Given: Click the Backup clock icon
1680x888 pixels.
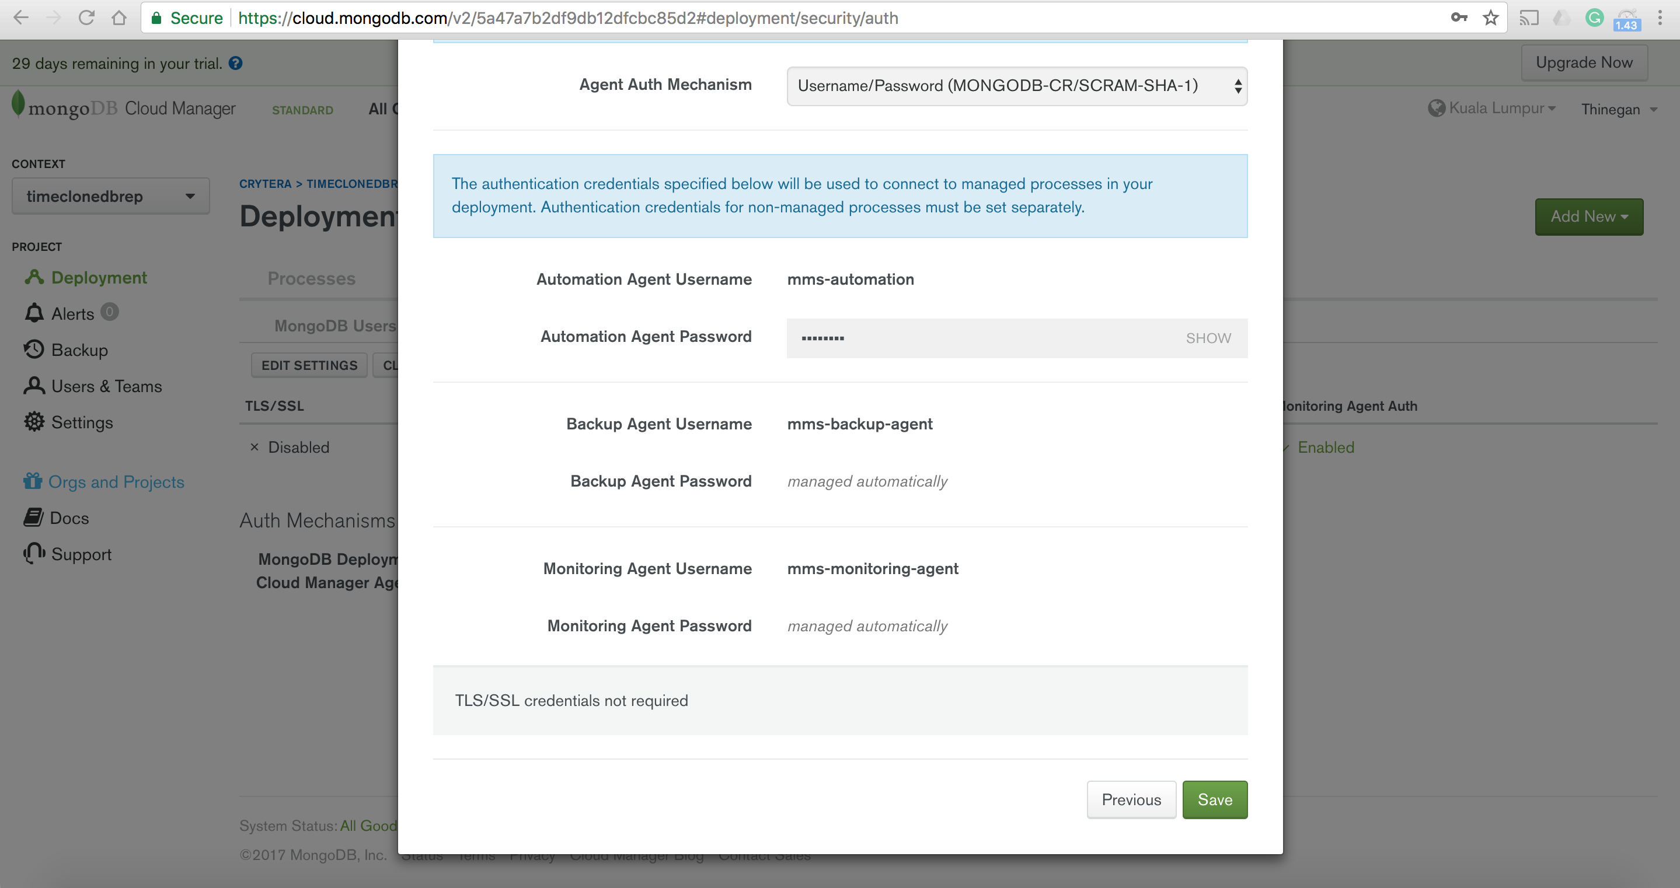Looking at the screenshot, I should coord(34,349).
